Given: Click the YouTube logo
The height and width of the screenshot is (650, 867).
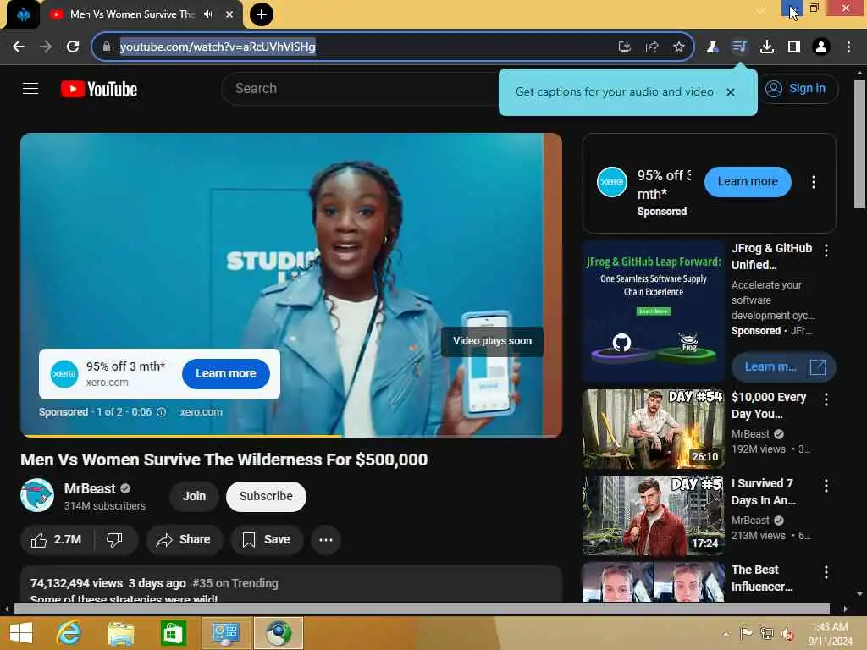Looking at the screenshot, I should (x=99, y=89).
